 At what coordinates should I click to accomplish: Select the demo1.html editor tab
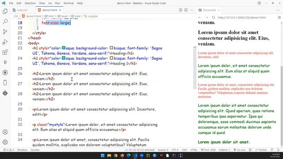click(x=49, y=10)
